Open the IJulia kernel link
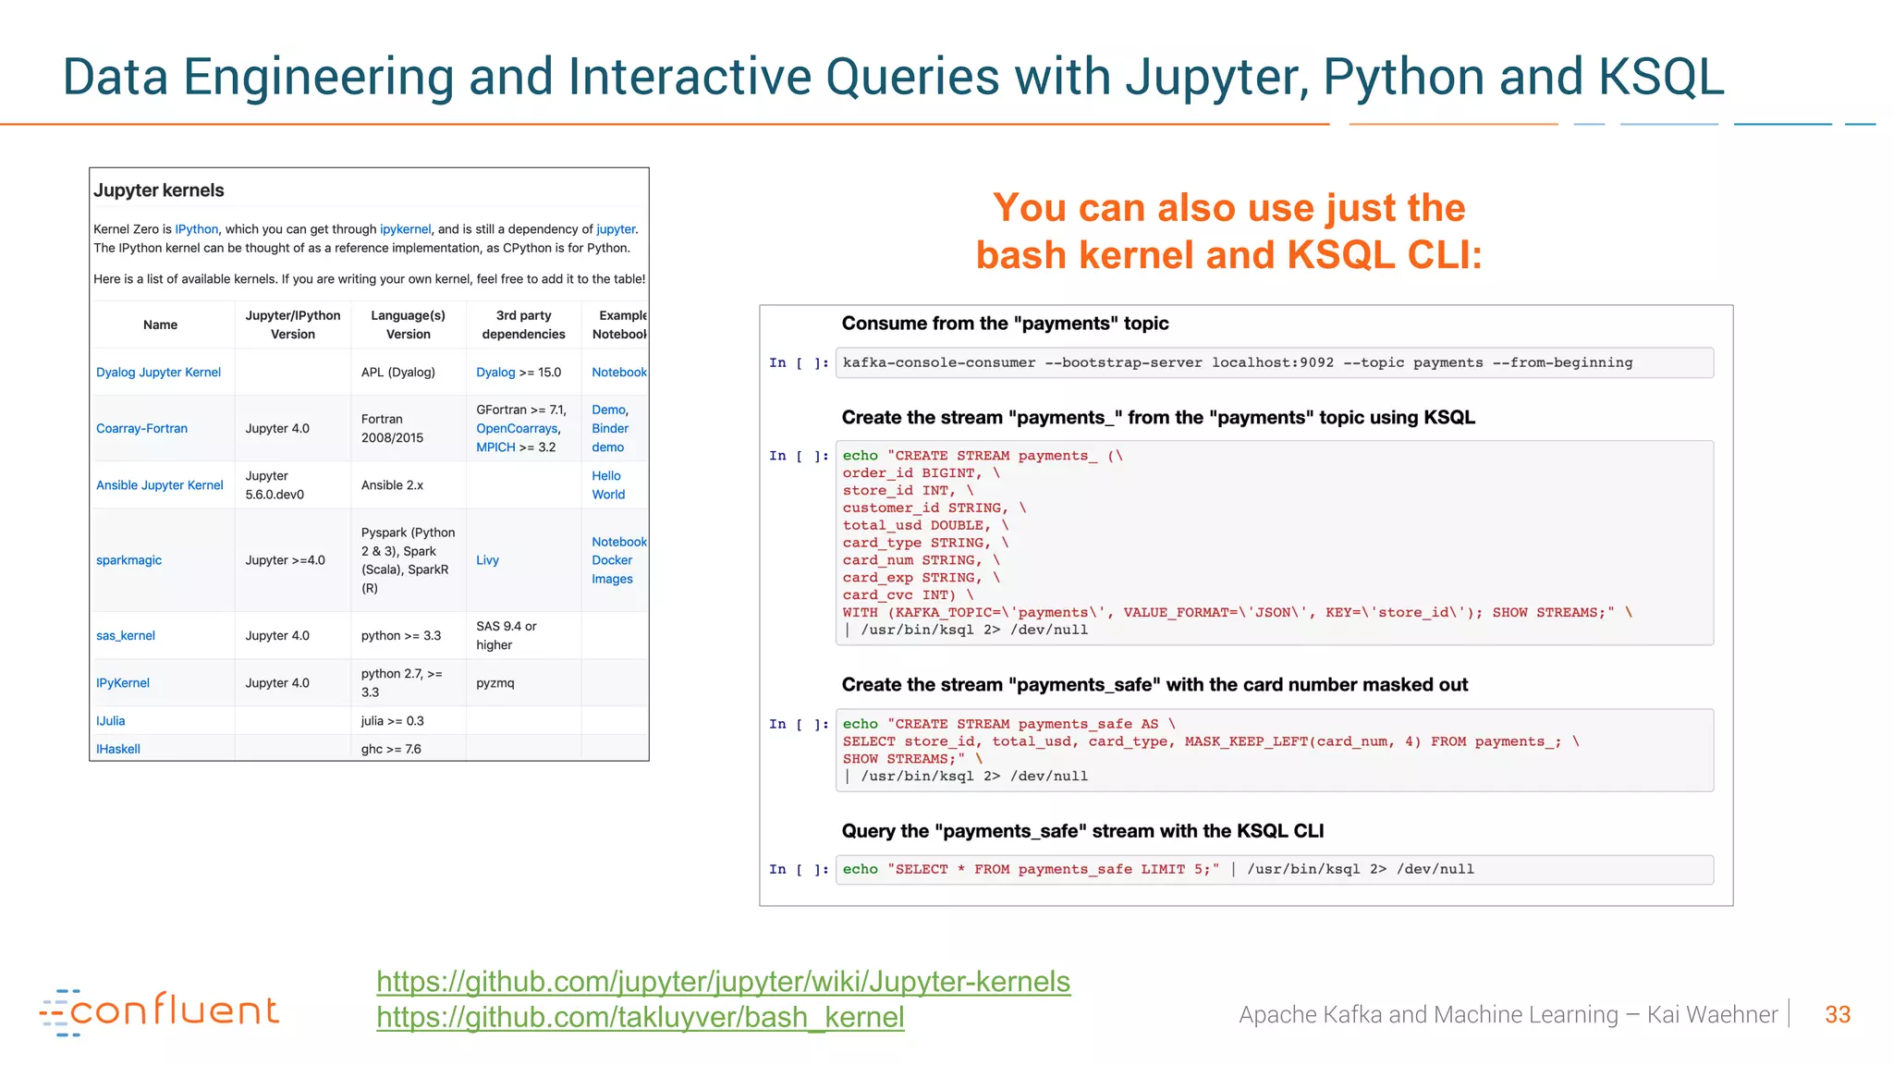Viewport: 1893px width, 1065px height. pyautogui.click(x=110, y=721)
